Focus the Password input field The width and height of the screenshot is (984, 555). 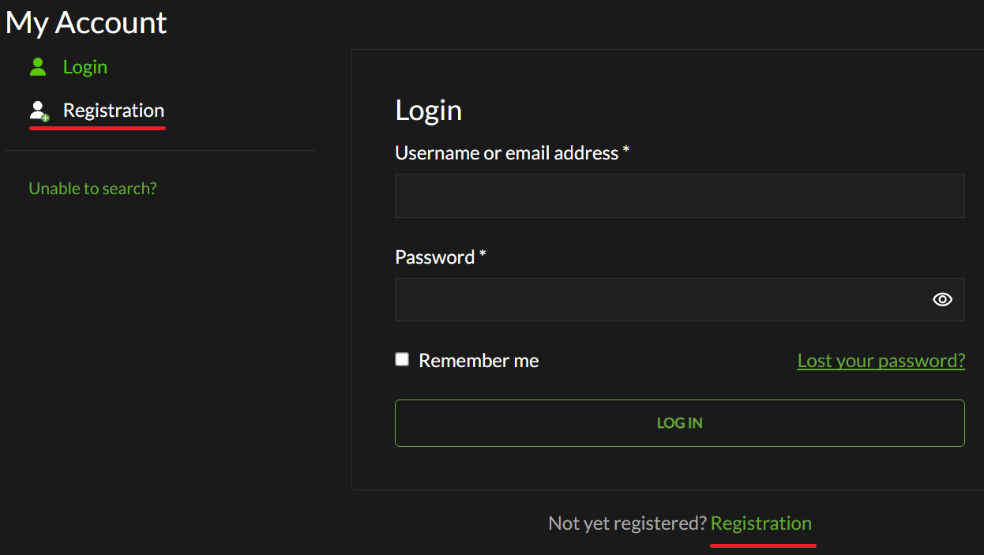coord(663,299)
